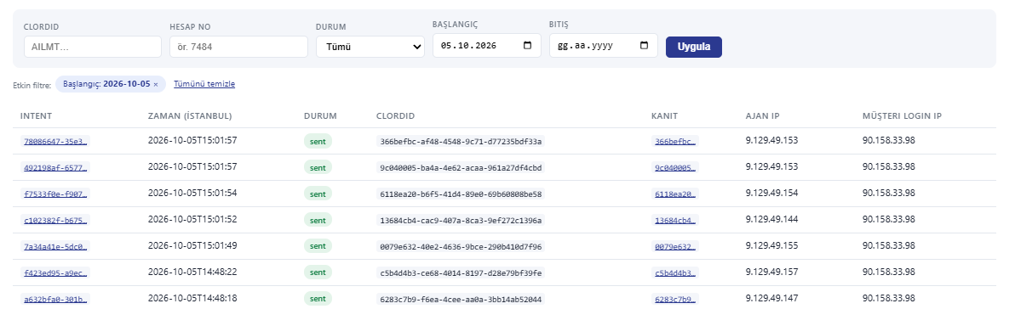
Task: Open Kanıt link 6118ea20
Action: [676, 194]
